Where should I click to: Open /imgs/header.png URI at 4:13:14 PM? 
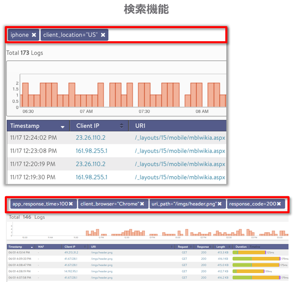pos(102,252)
